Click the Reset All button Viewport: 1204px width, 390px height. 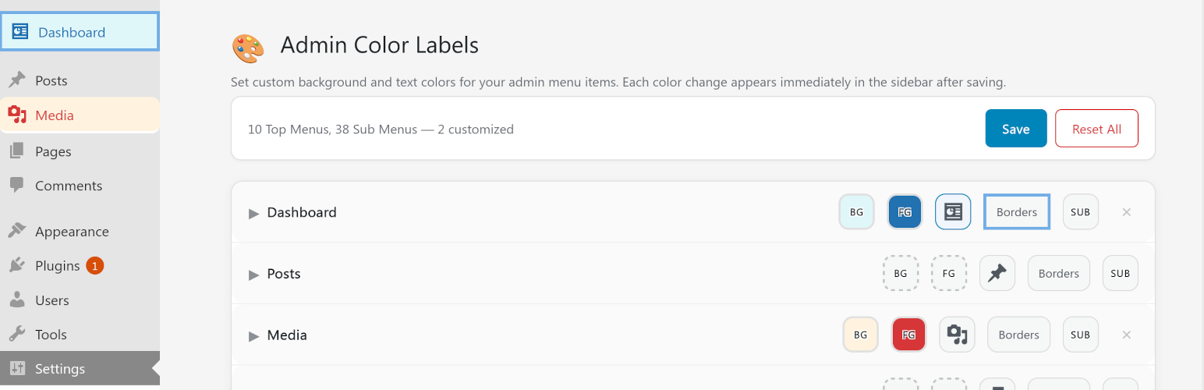pos(1096,129)
